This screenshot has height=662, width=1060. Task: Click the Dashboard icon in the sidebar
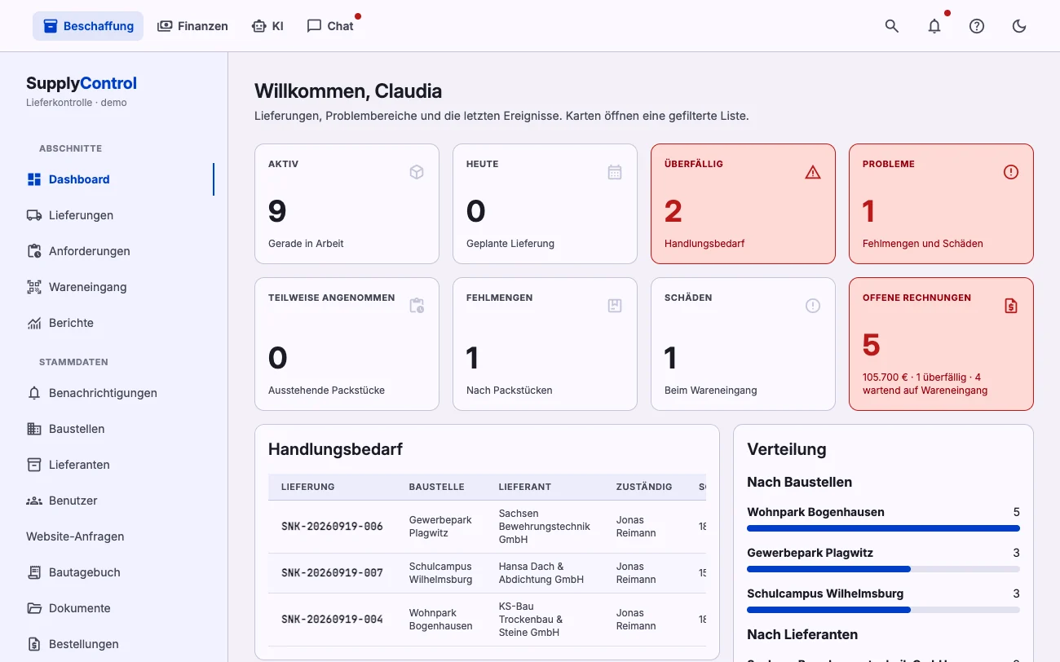pyautogui.click(x=34, y=179)
